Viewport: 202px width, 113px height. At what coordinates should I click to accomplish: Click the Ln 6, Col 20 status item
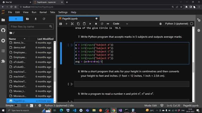point(173,105)
